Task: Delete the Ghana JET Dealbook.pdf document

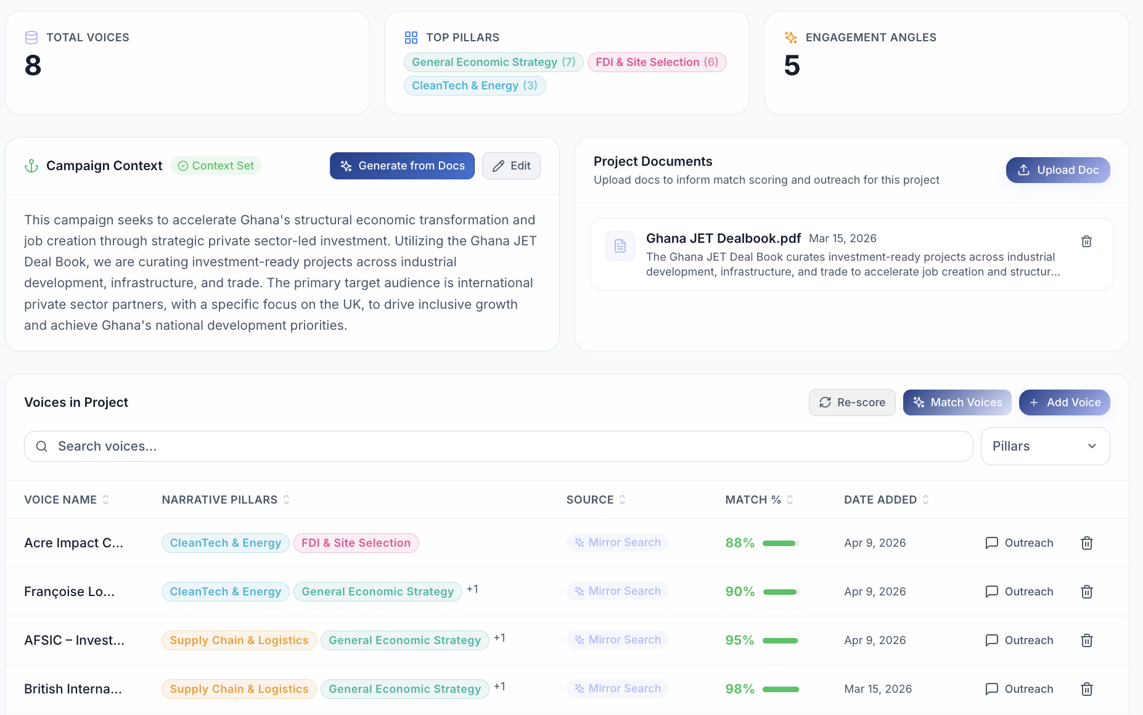Action: [1086, 242]
